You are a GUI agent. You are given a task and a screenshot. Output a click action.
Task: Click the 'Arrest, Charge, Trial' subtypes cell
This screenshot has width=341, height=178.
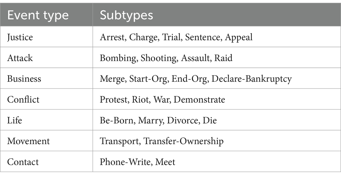pos(176,37)
